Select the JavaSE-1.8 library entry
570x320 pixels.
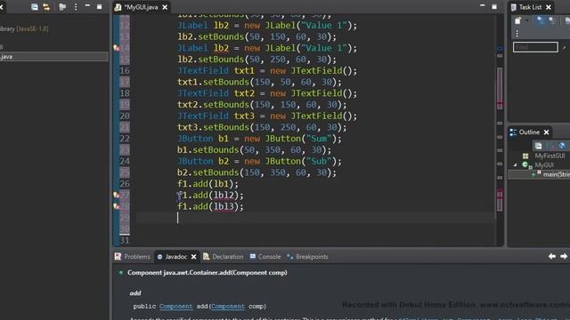point(24,28)
